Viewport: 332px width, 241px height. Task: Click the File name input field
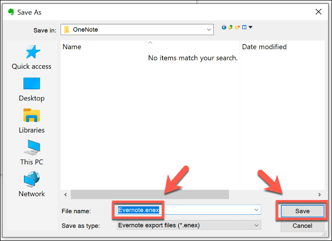point(189,210)
